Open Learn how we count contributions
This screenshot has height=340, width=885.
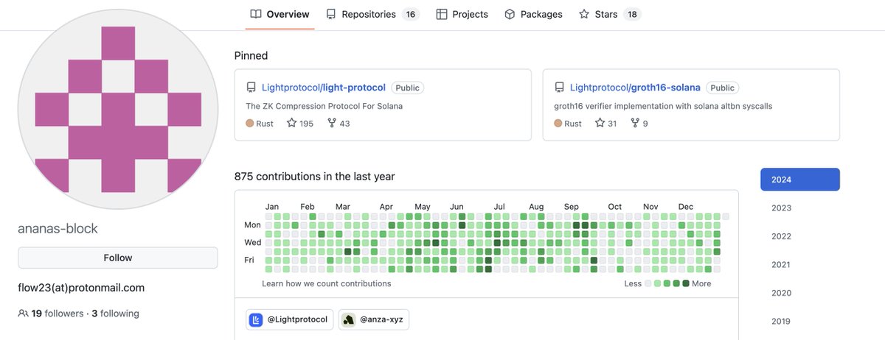click(x=327, y=283)
